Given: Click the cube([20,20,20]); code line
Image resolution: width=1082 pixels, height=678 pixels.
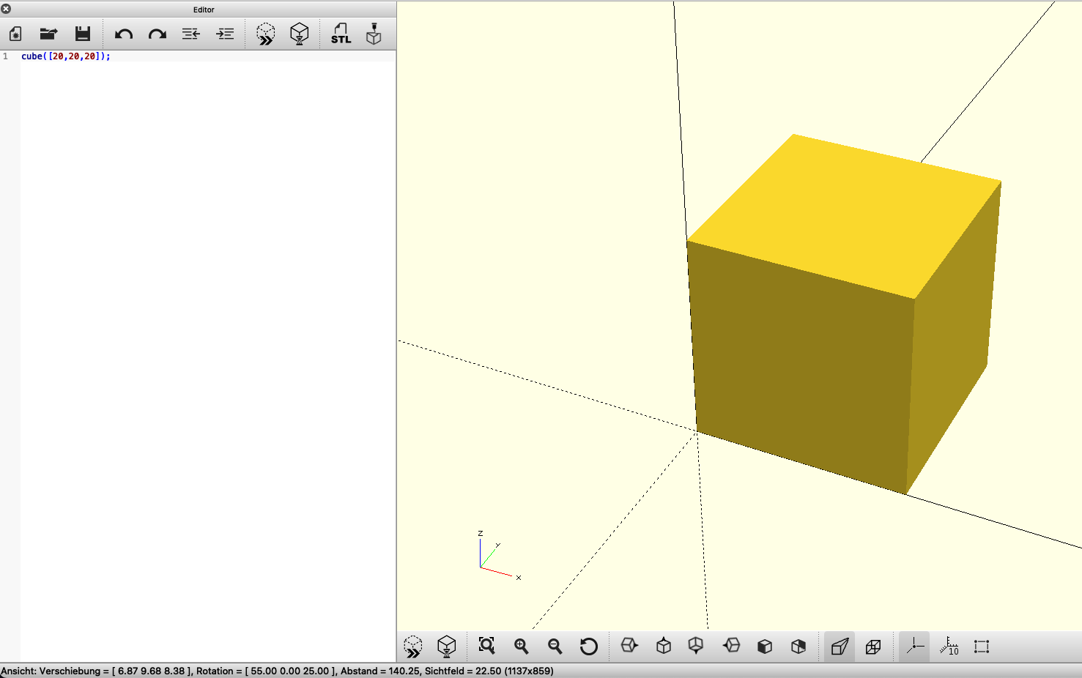Looking at the screenshot, I should coord(66,56).
